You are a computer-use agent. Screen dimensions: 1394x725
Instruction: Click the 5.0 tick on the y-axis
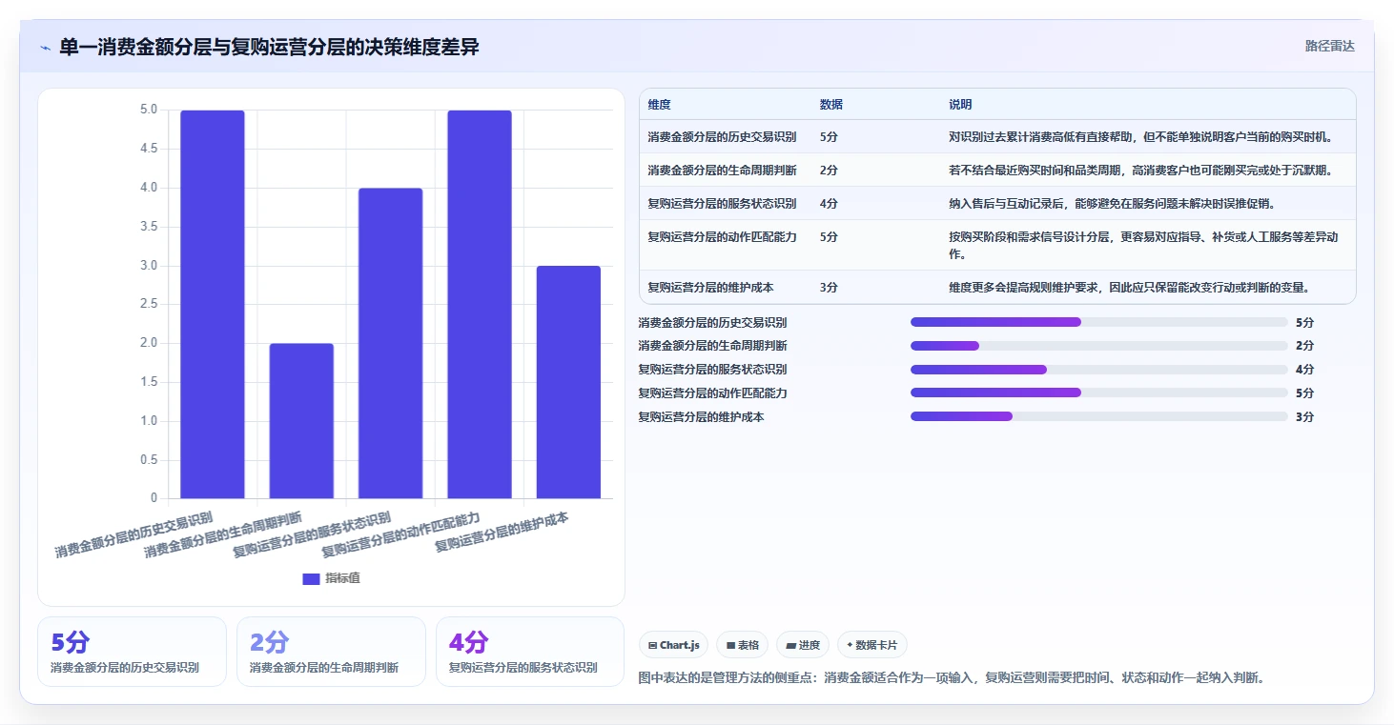(x=149, y=110)
